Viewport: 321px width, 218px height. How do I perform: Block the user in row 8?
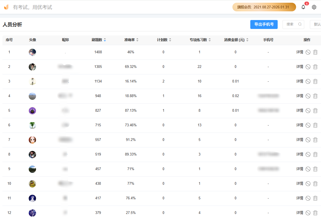[308, 154]
